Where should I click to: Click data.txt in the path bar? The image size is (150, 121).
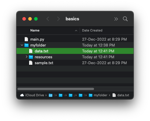click(x=123, y=95)
